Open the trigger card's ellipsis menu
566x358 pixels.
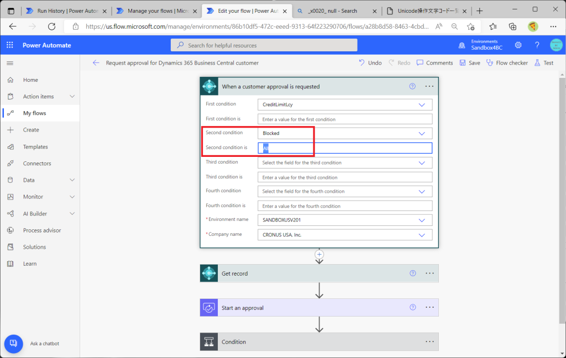coord(429,86)
